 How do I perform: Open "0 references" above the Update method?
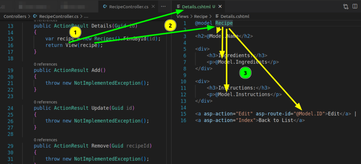point(45,102)
